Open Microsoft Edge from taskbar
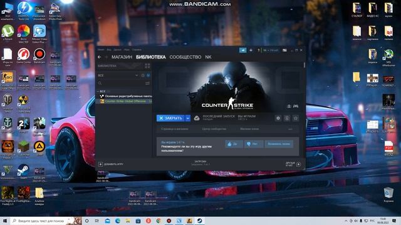Viewport: 401px width, 225px height. [118, 221]
